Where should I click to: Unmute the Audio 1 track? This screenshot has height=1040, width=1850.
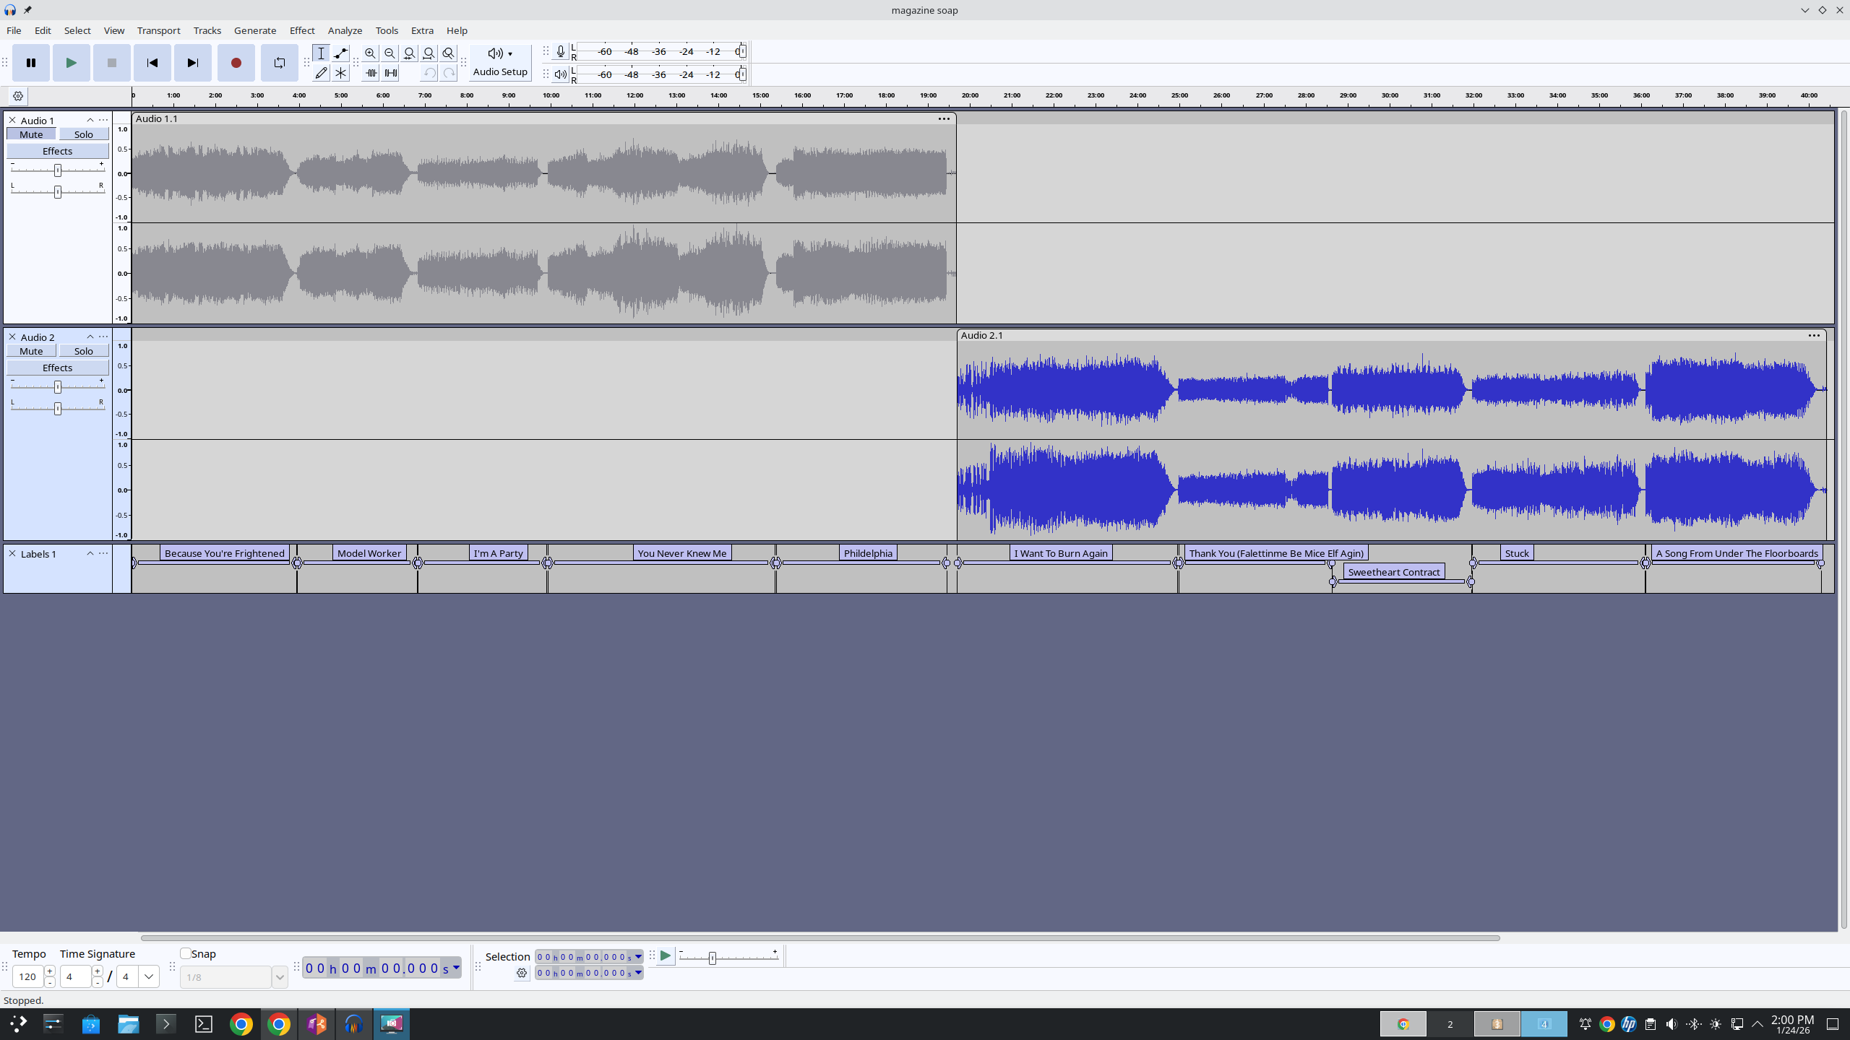(x=31, y=134)
